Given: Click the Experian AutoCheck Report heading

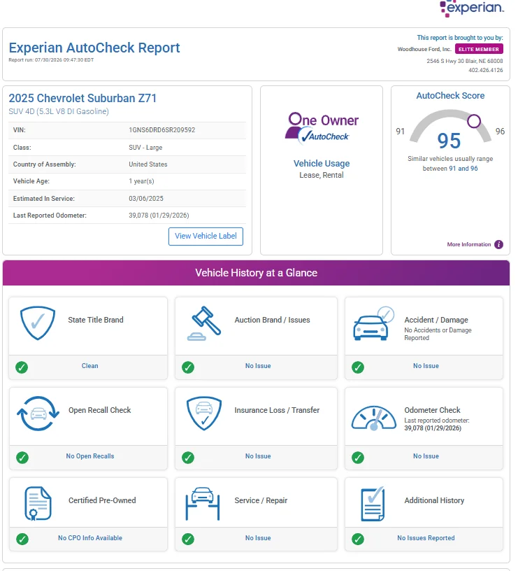Looking at the screenshot, I should [x=94, y=48].
